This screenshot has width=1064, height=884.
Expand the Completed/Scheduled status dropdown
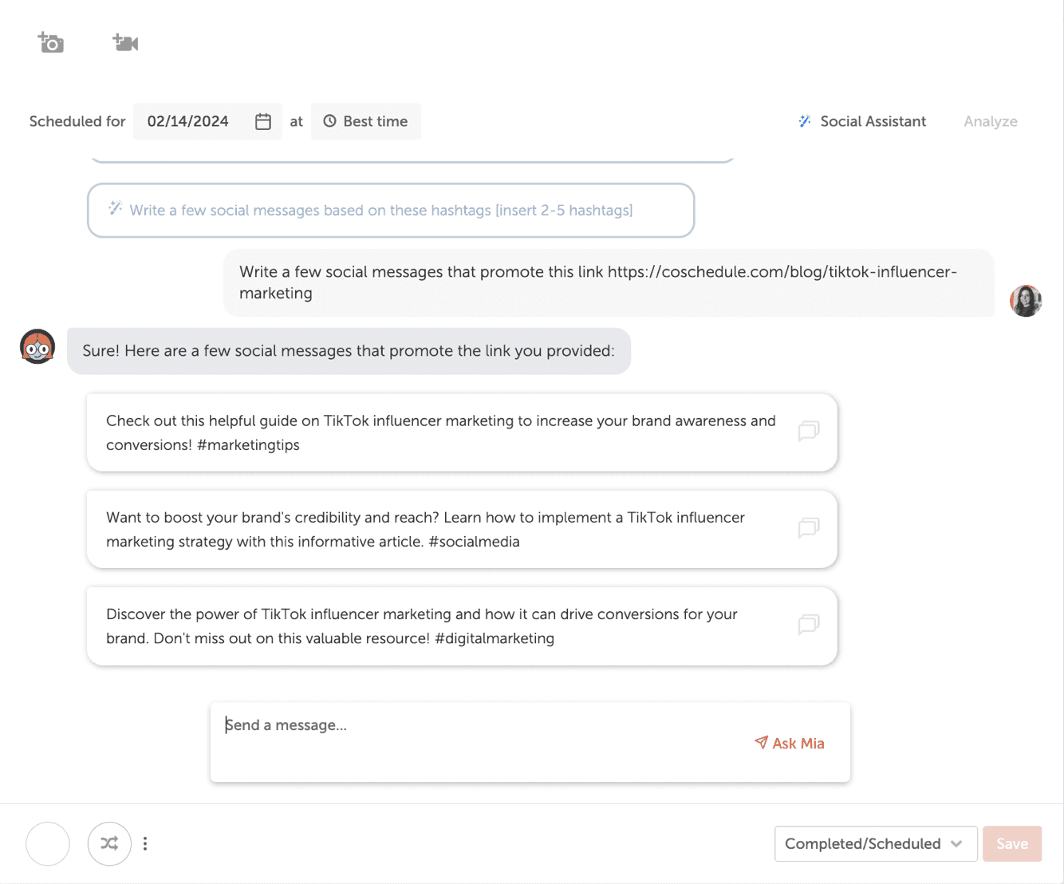[x=875, y=843]
